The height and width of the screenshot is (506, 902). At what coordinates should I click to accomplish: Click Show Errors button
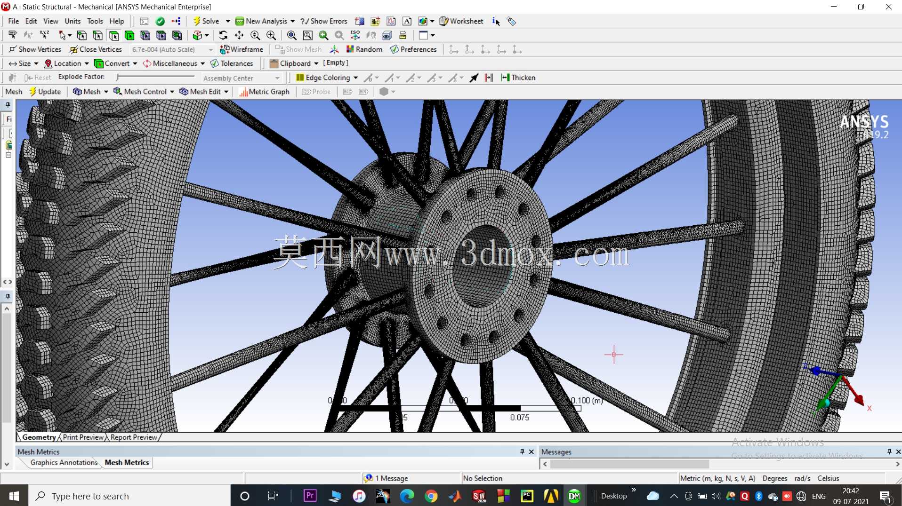(324, 21)
